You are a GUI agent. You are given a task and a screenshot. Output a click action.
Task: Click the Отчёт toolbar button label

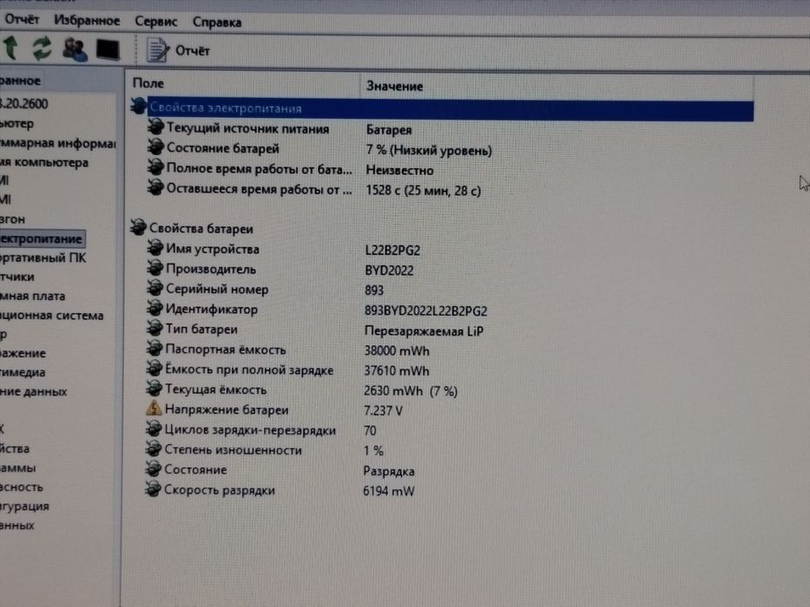coord(192,50)
